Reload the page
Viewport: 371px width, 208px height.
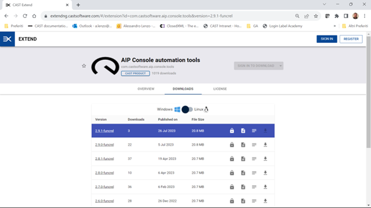(x=25, y=16)
